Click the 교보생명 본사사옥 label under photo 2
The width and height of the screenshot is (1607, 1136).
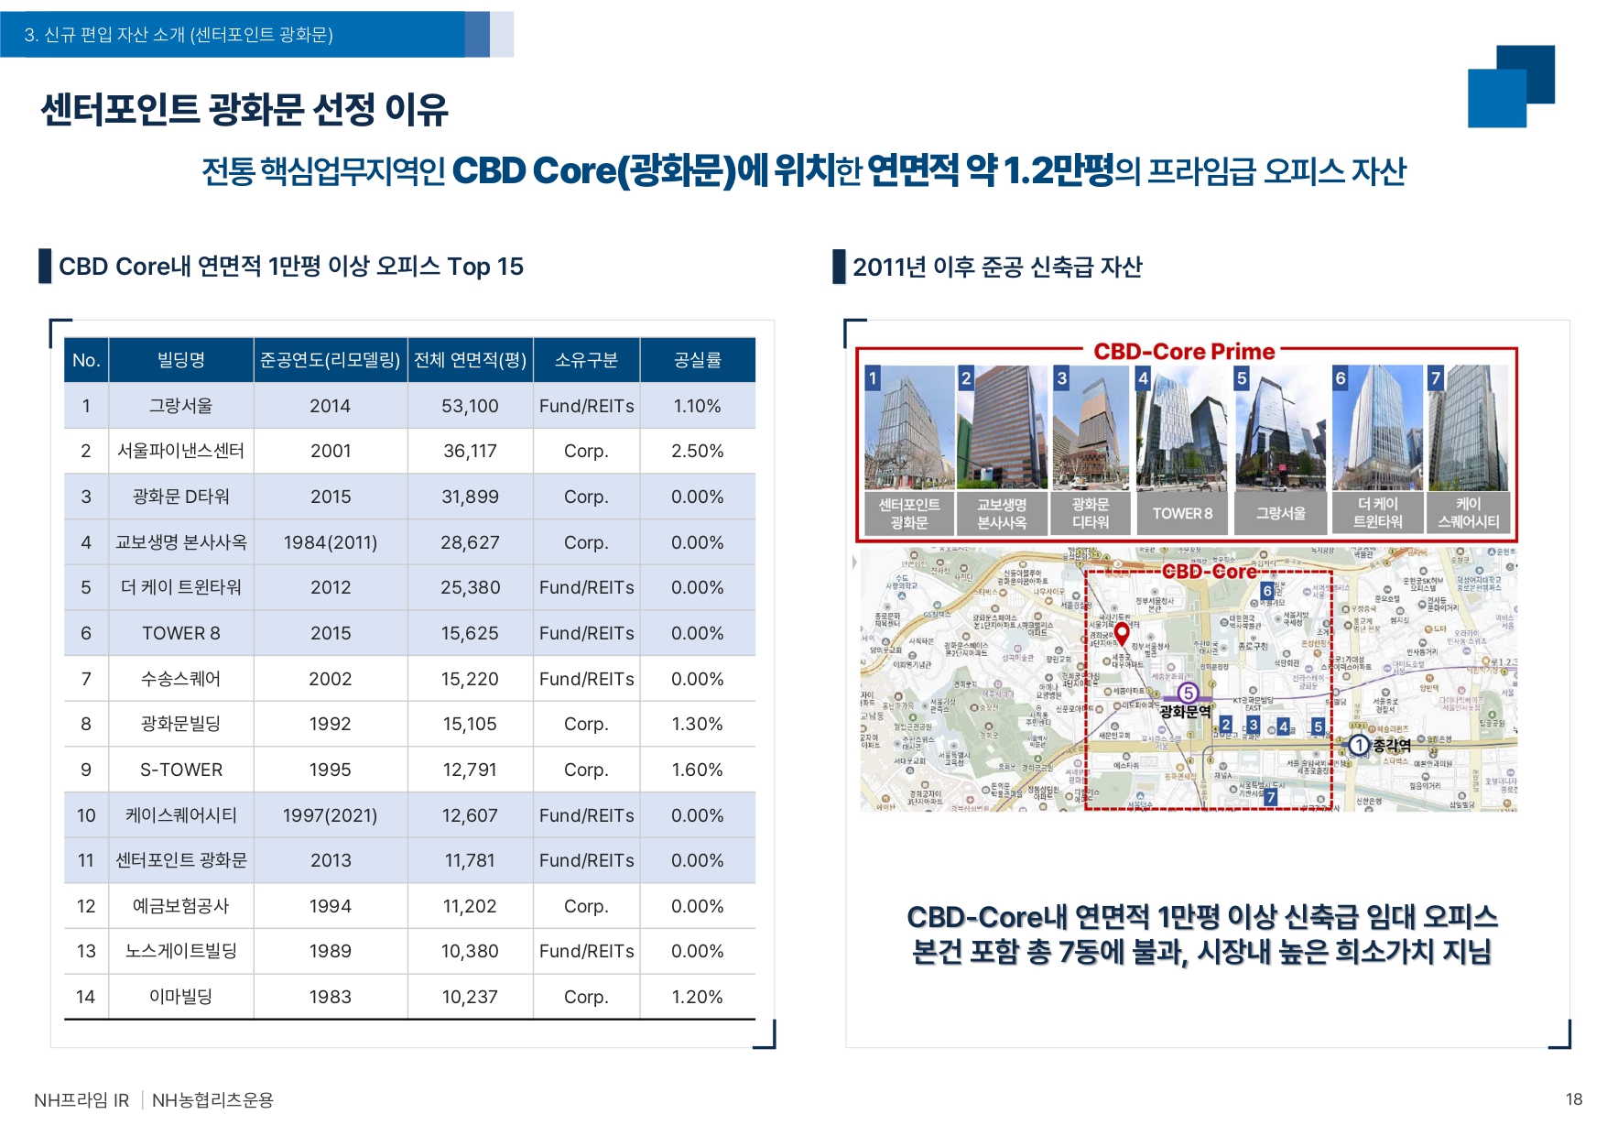(x=1001, y=513)
